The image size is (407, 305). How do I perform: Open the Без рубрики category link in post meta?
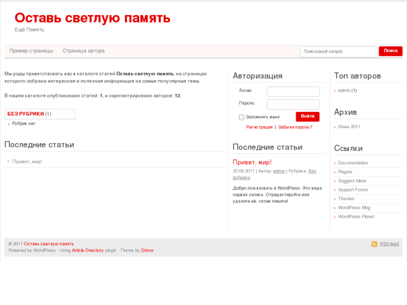[274, 174]
